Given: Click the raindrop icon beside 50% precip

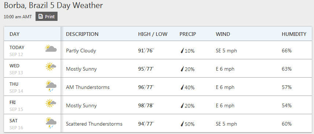Looking at the screenshot, I should (182, 124).
